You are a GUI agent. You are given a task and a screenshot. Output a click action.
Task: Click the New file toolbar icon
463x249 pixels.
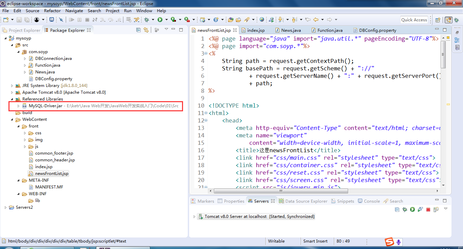6,20
